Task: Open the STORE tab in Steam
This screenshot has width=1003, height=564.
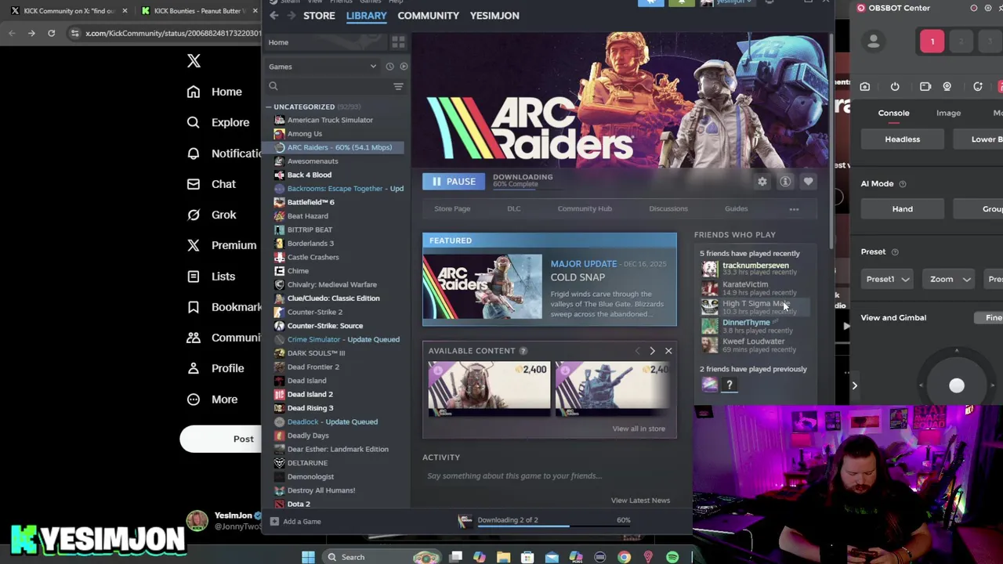Action: [x=319, y=16]
